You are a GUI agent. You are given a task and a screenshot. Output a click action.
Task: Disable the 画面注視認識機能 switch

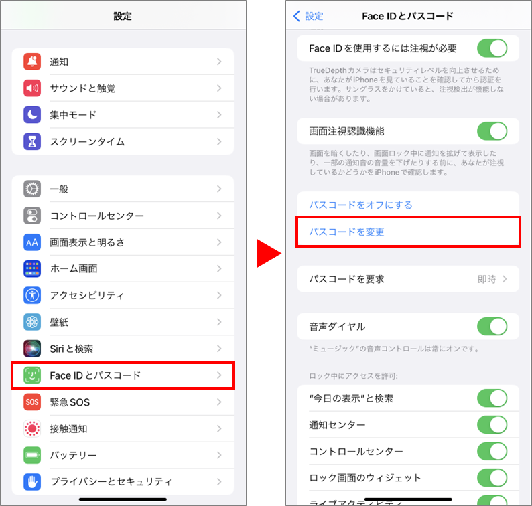click(x=492, y=131)
